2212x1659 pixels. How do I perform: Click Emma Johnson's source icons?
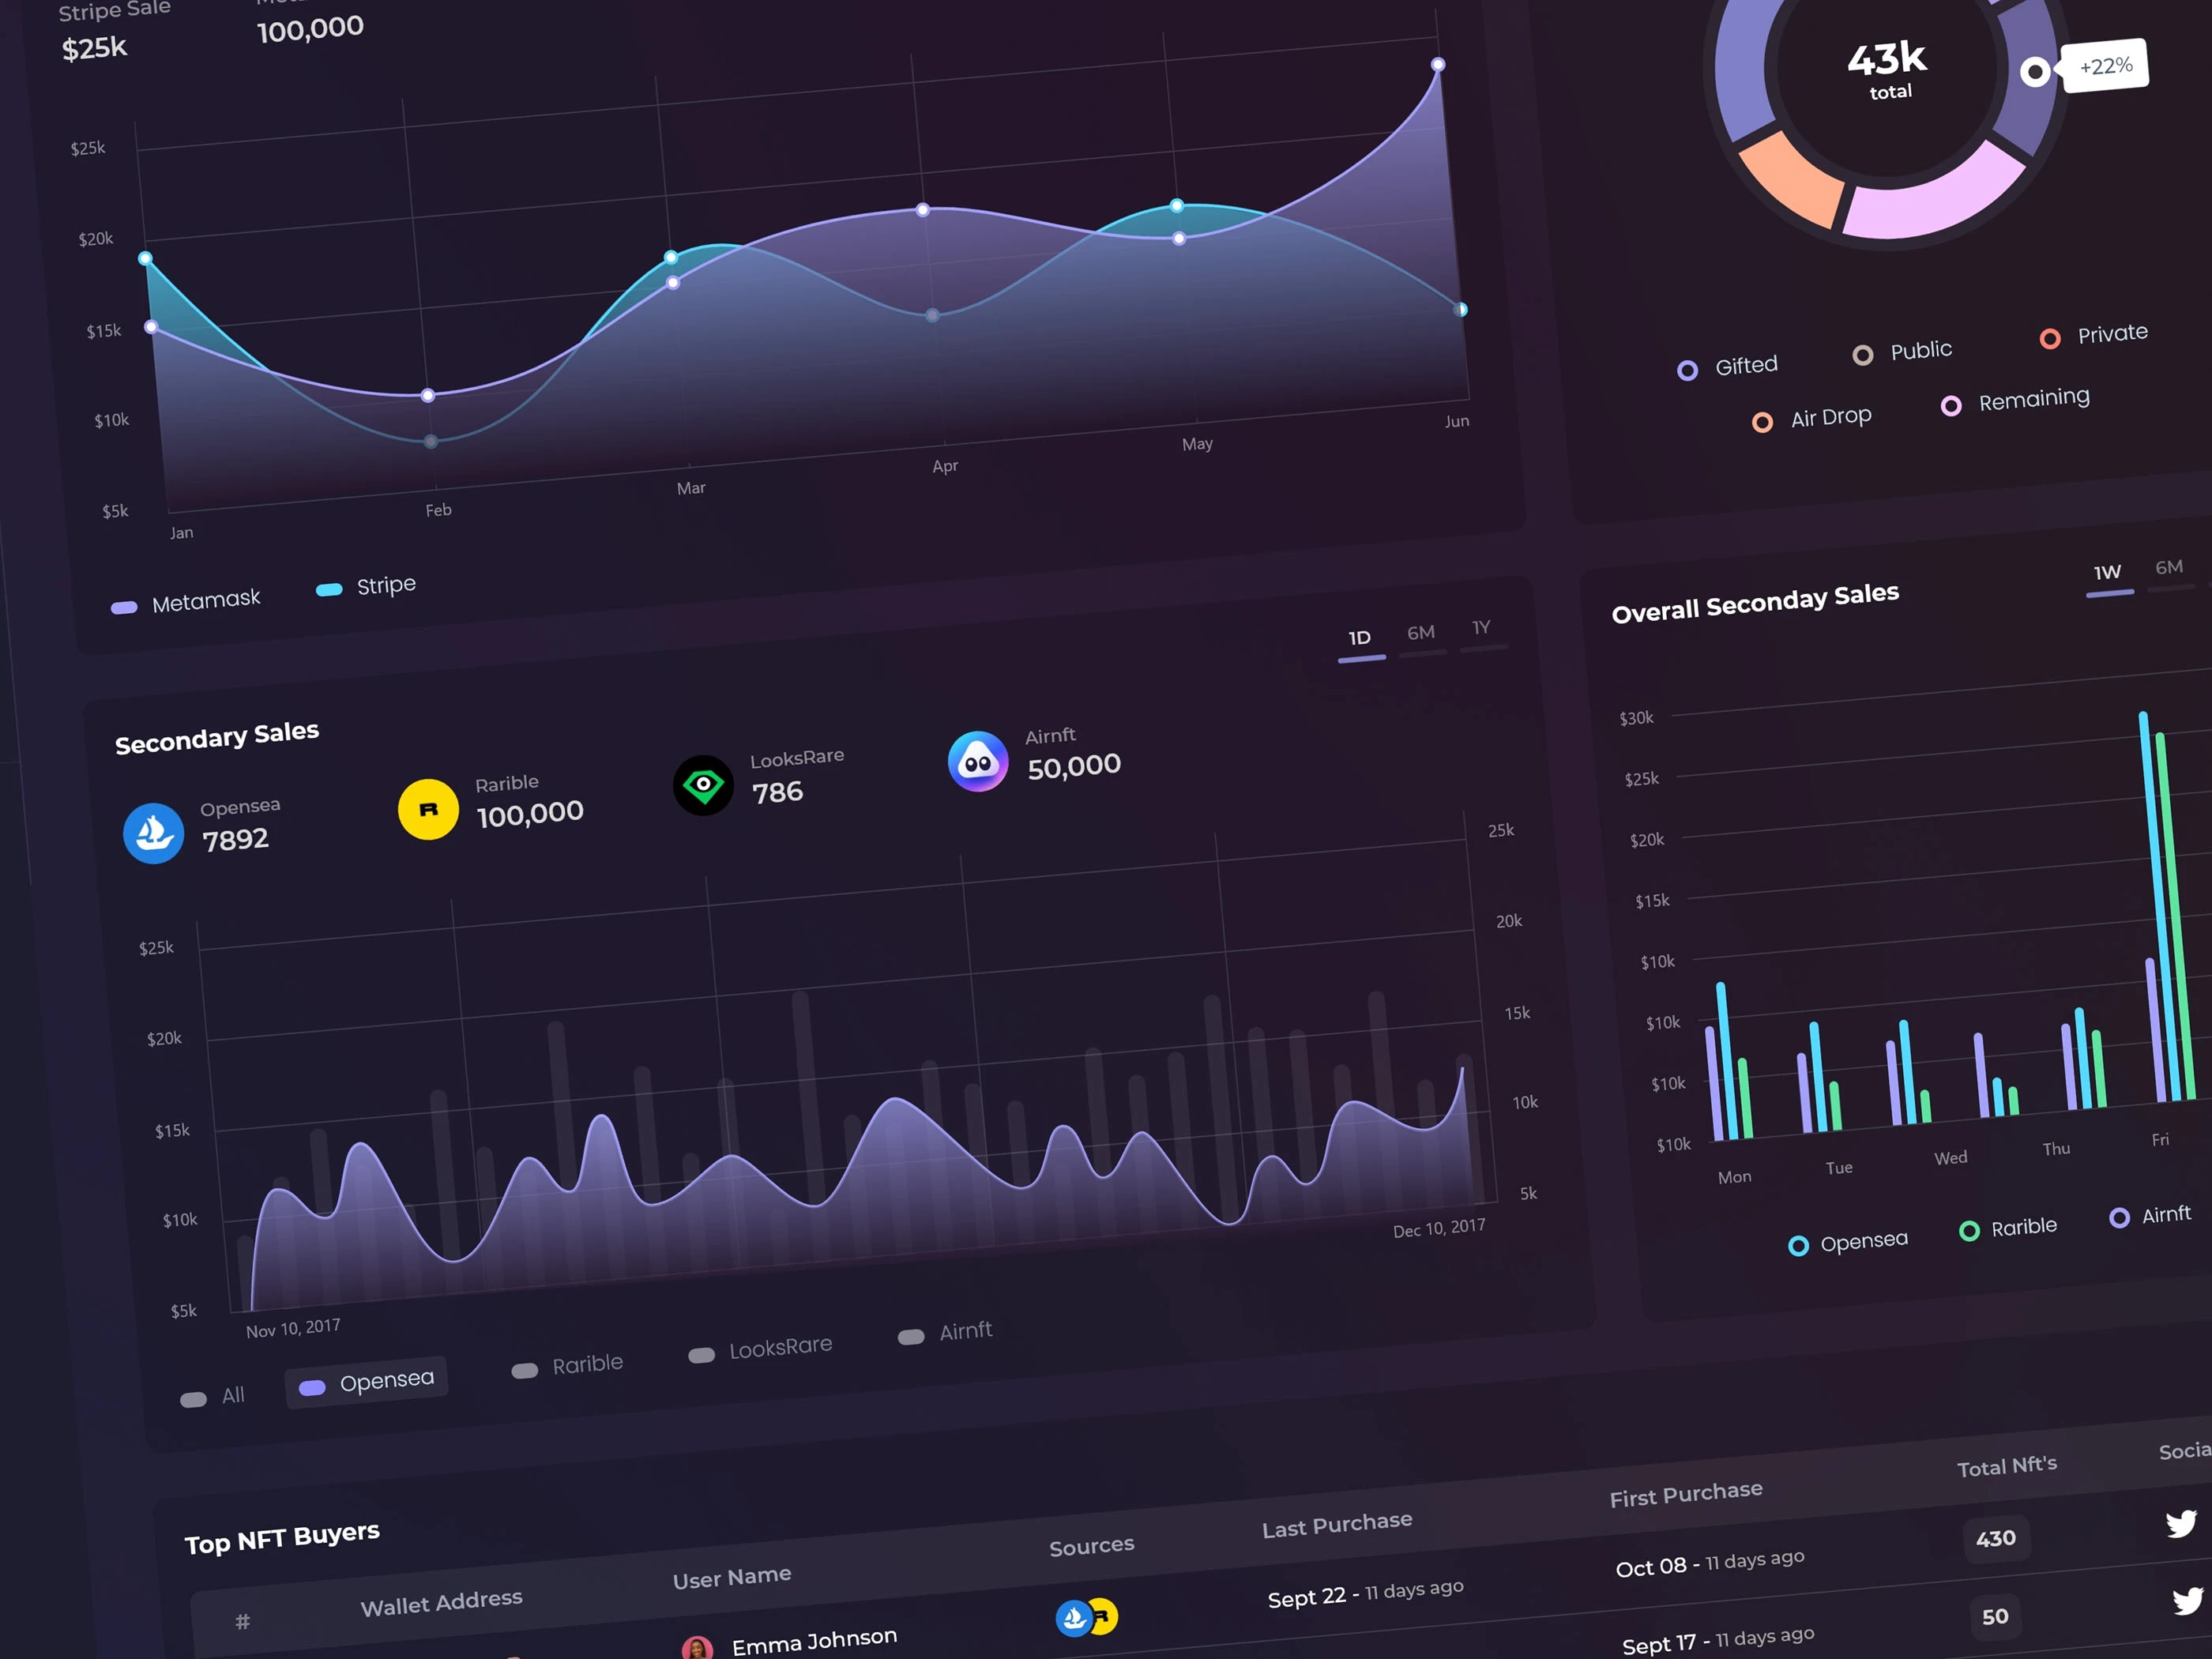pos(1087,1617)
